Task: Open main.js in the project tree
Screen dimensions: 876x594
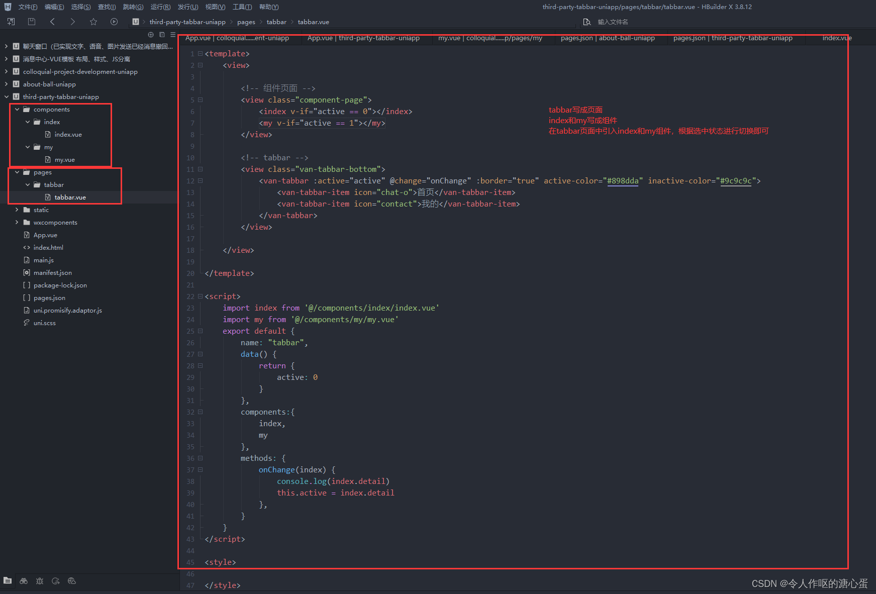Action: 44,260
